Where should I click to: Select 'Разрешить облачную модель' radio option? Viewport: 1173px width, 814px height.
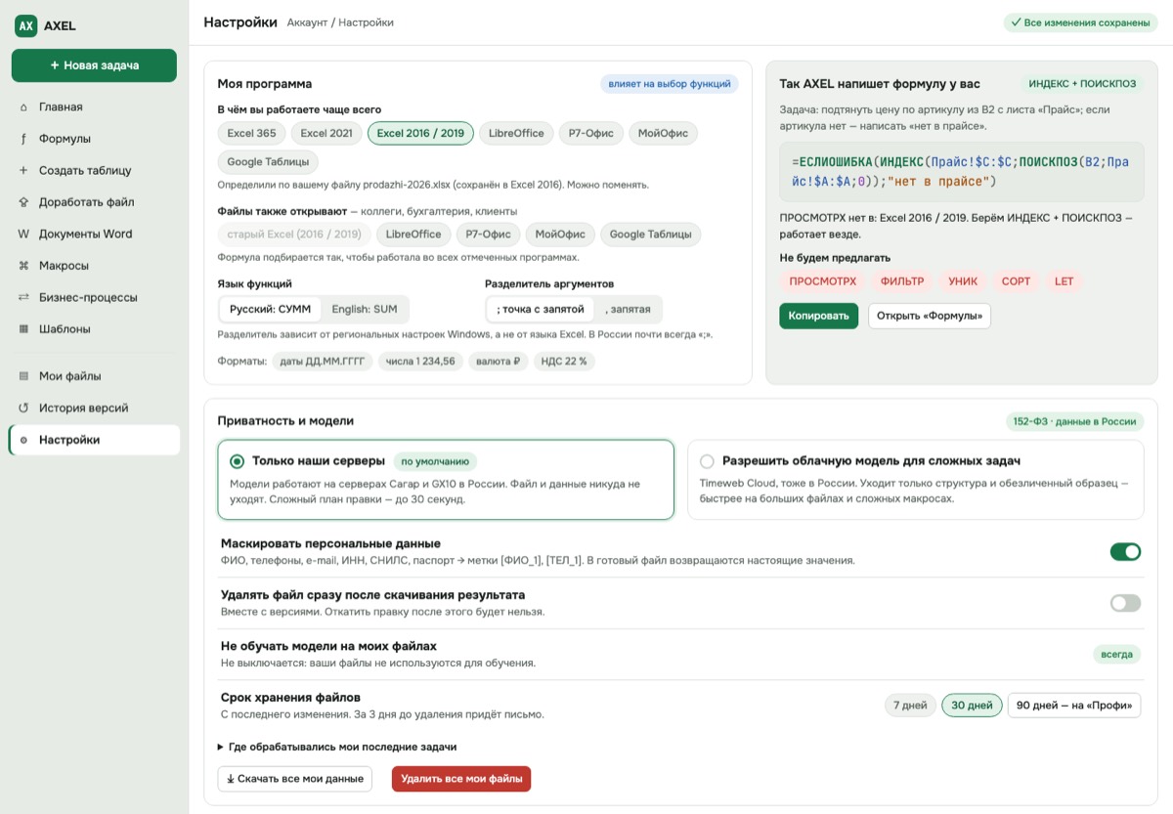[x=707, y=461]
